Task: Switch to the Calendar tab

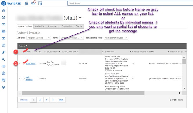Action: point(79,26)
